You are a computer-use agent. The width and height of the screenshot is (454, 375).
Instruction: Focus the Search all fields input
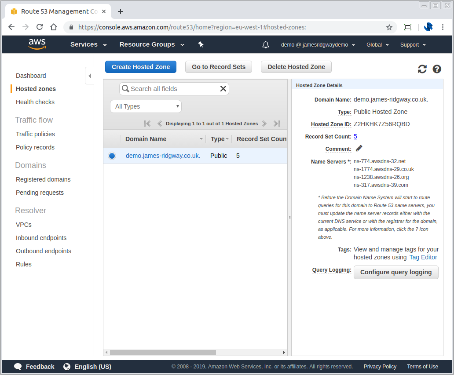[x=175, y=89]
